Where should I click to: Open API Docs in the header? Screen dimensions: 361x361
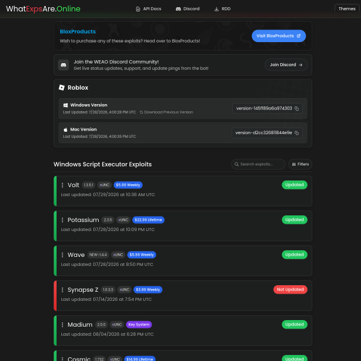click(149, 9)
